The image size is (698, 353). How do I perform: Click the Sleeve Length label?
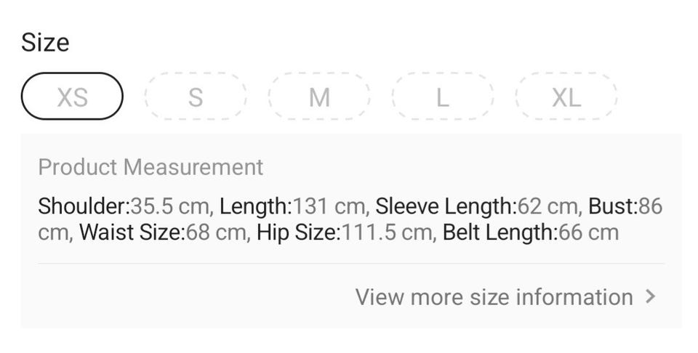click(x=445, y=207)
